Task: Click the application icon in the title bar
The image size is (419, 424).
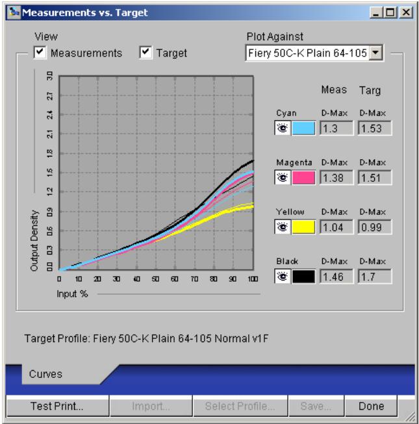Action: click(14, 12)
